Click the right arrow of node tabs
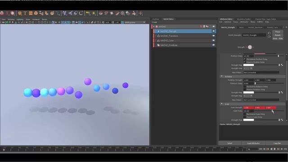 (286, 27)
